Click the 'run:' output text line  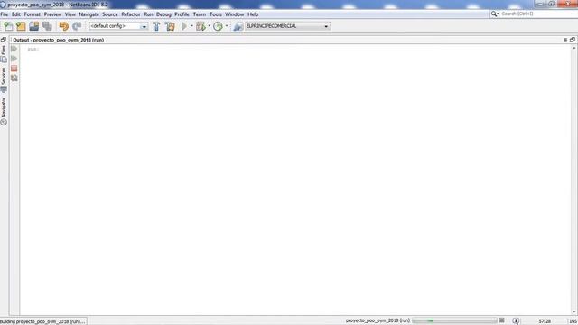tap(33, 49)
